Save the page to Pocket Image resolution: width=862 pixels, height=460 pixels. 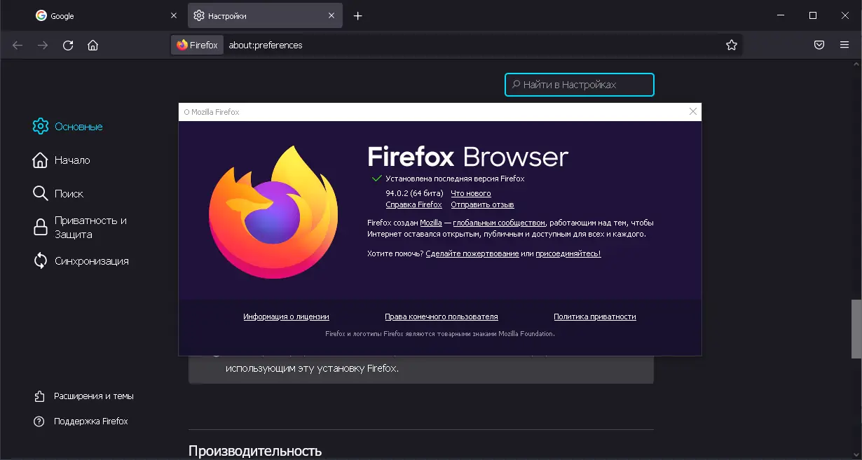tap(819, 45)
